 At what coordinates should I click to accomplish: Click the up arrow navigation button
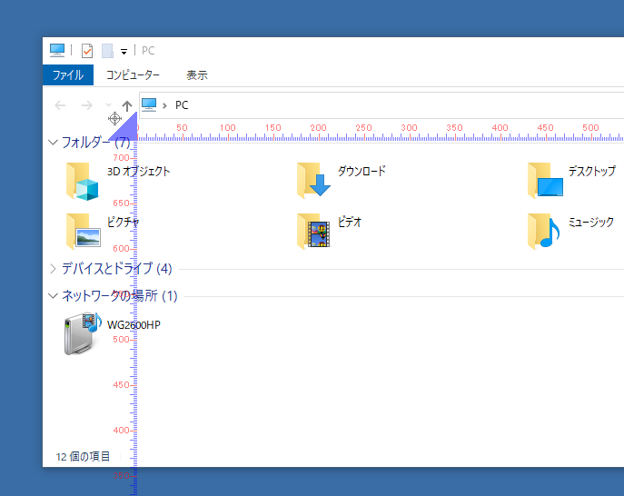(x=127, y=105)
